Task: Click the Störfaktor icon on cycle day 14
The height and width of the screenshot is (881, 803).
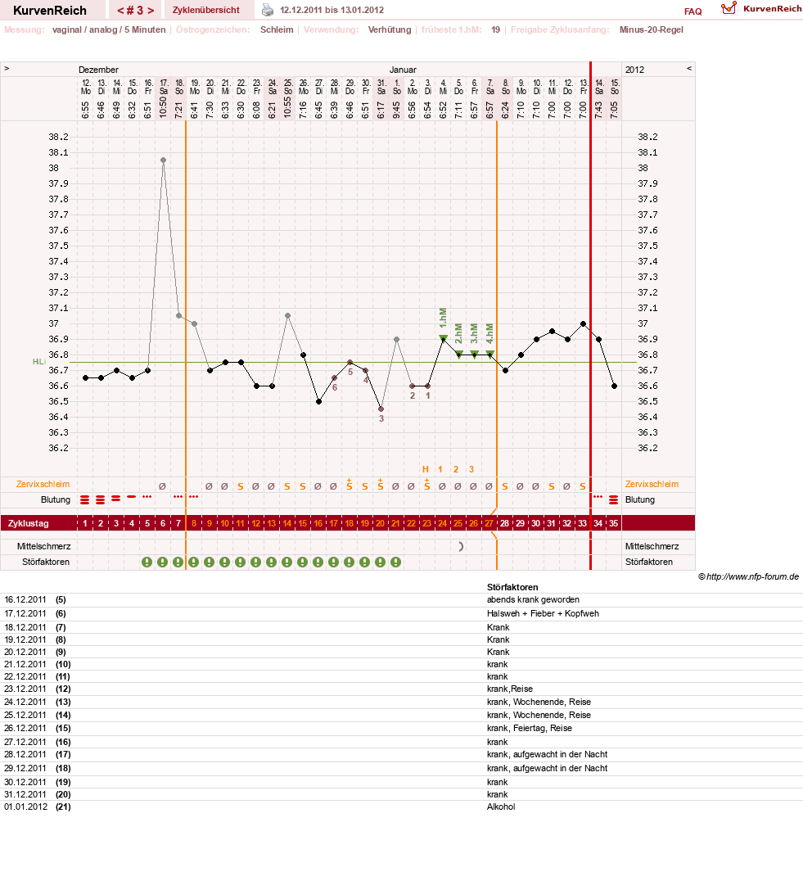Action: click(287, 562)
